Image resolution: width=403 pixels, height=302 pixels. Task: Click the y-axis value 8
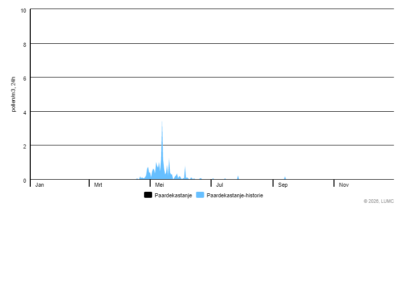click(x=25, y=44)
